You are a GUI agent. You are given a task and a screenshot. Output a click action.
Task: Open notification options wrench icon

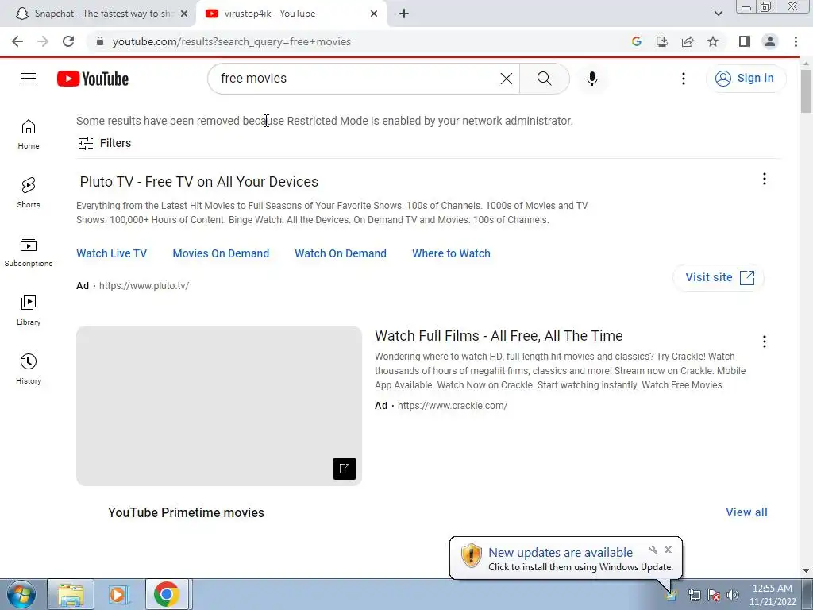tap(653, 550)
